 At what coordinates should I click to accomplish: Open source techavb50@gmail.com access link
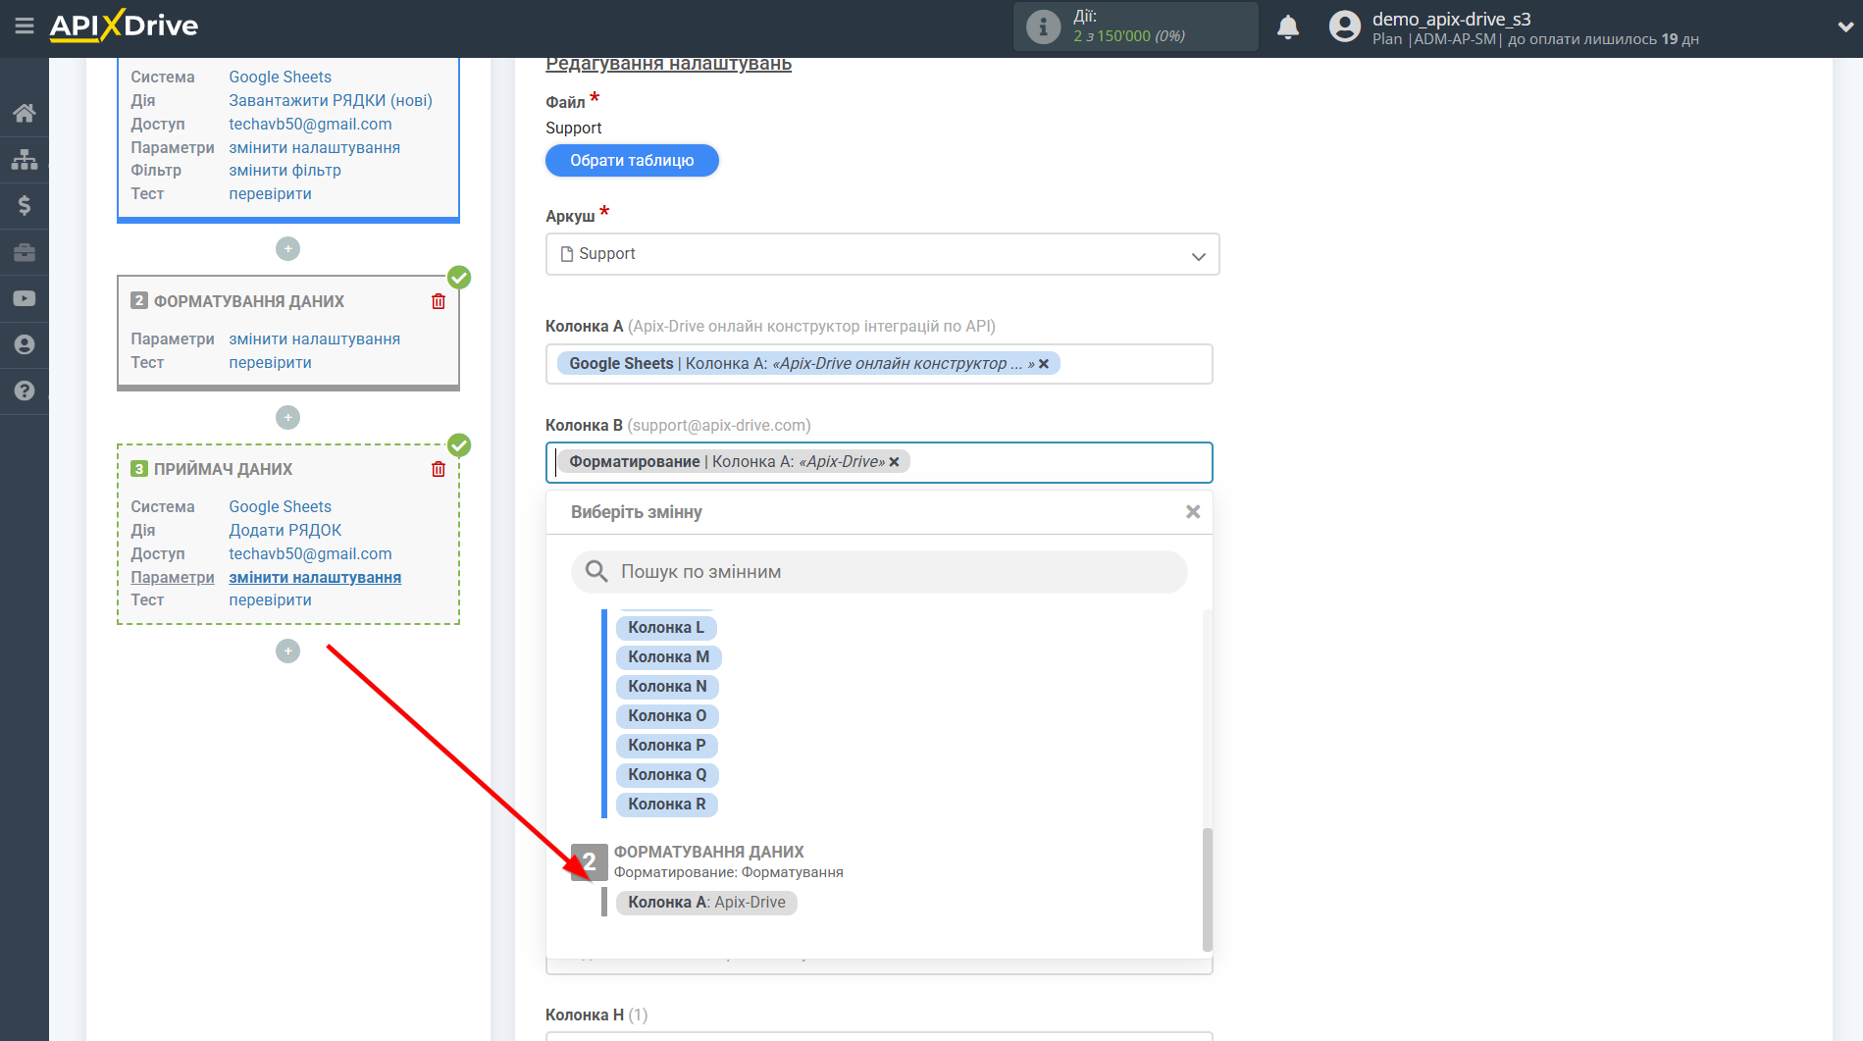point(310,125)
